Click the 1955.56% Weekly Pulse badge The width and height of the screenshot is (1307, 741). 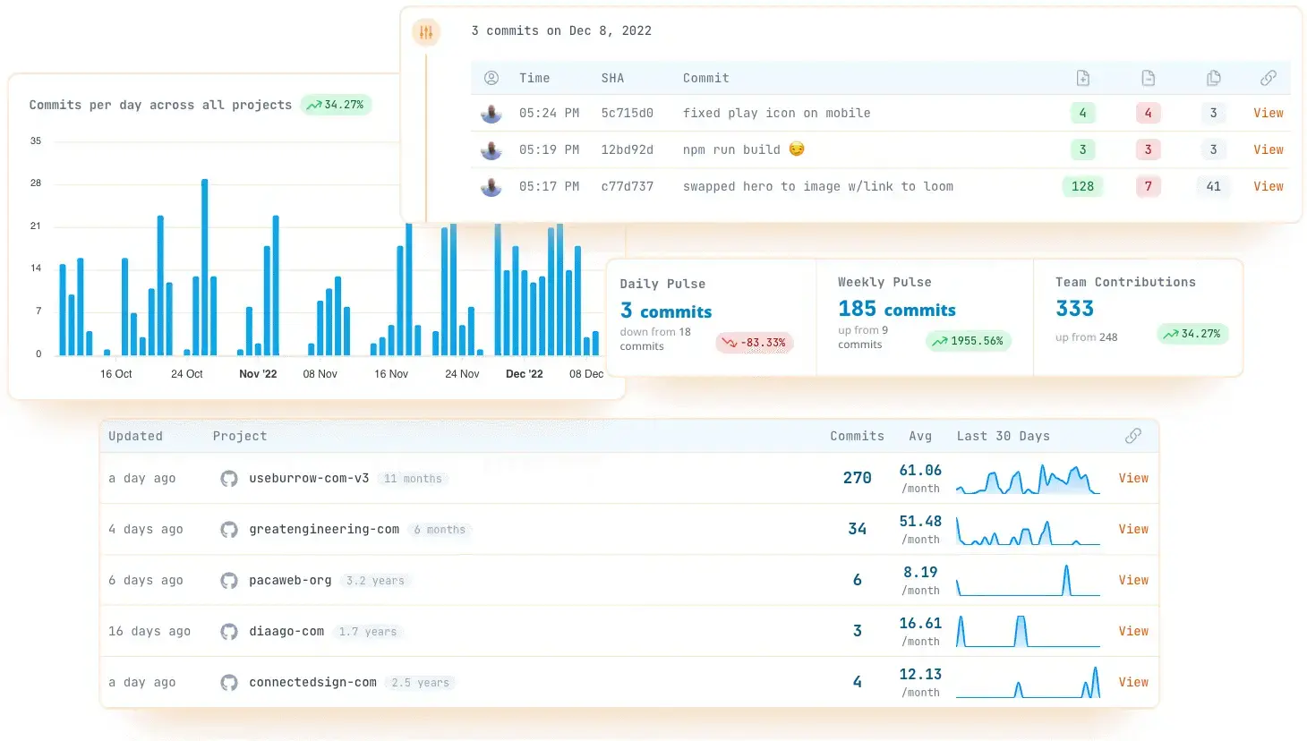[968, 341]
